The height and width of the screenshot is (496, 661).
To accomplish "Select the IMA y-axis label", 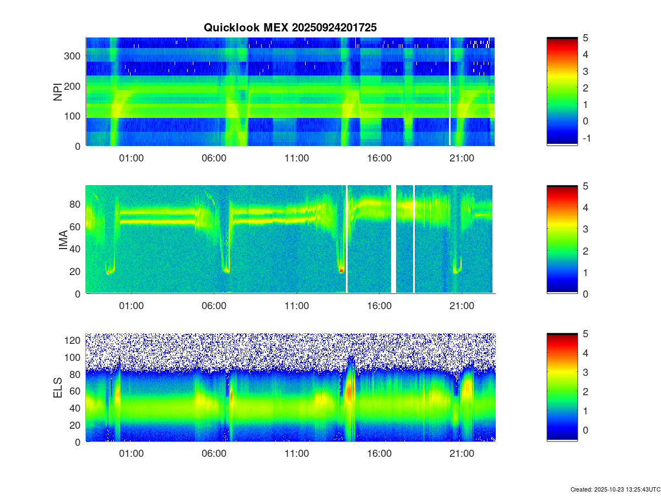I will tap(63, 240).
